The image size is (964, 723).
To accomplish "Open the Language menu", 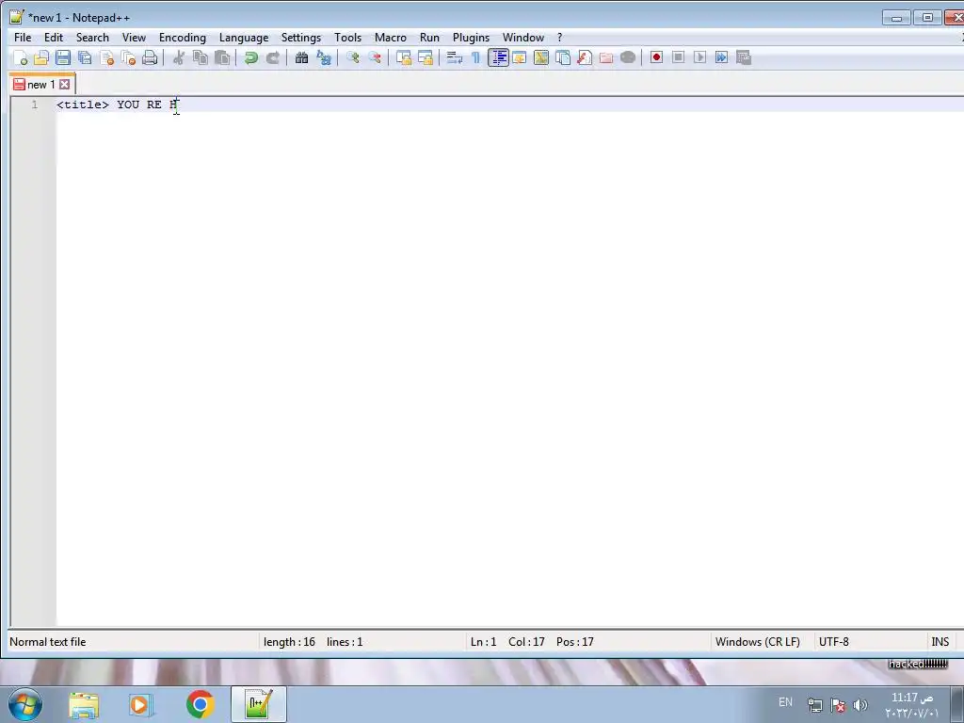I will (x=244, y=38).
